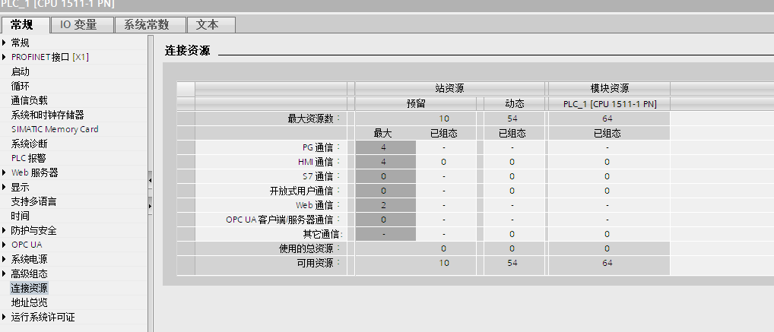Click the 动态 column header
This screenshot has height=332, width=774.
coord(515,104)
